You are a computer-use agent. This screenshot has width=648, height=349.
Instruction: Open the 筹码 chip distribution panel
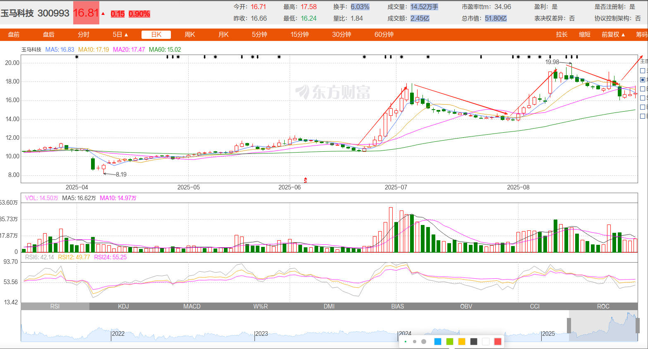642,35
